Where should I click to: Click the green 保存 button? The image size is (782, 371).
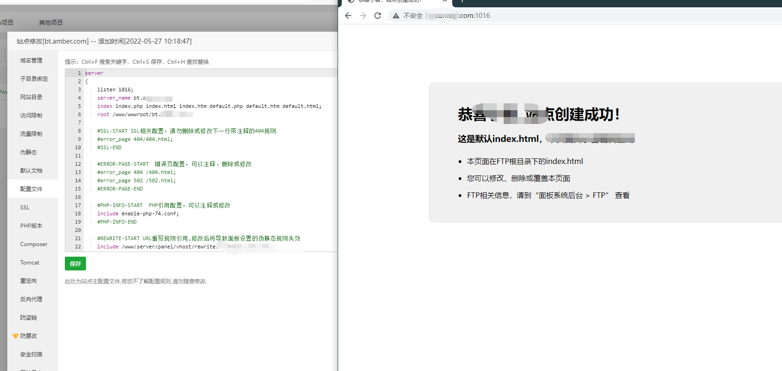(75, 264)
